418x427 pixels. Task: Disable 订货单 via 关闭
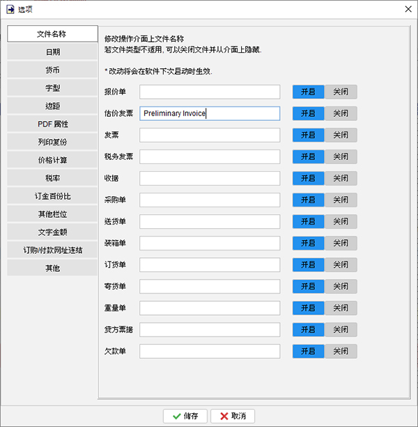341,265
